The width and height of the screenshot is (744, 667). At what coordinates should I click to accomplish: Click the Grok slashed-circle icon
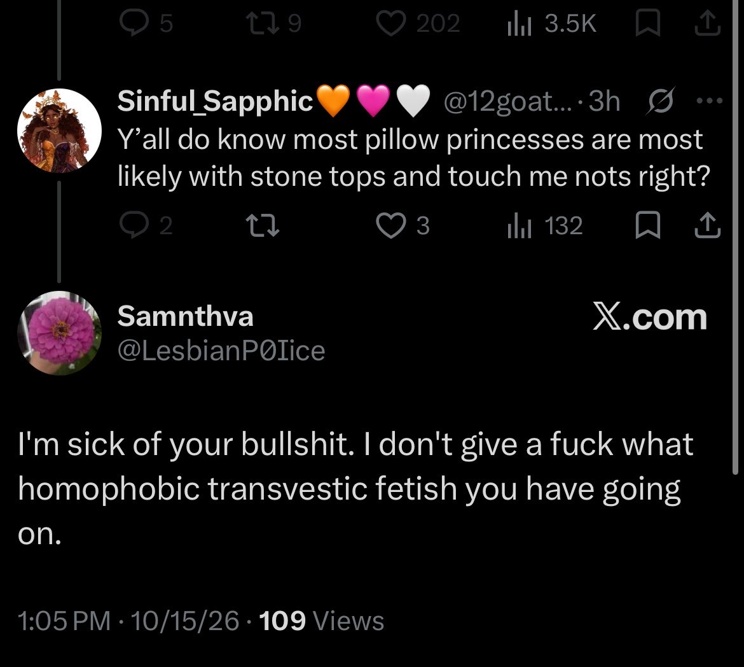click(x=659, y=101)
